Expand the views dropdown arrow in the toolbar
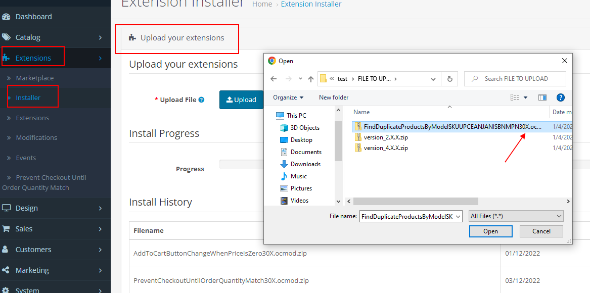This screenshot has width=590, height=293. coord(526,97)
